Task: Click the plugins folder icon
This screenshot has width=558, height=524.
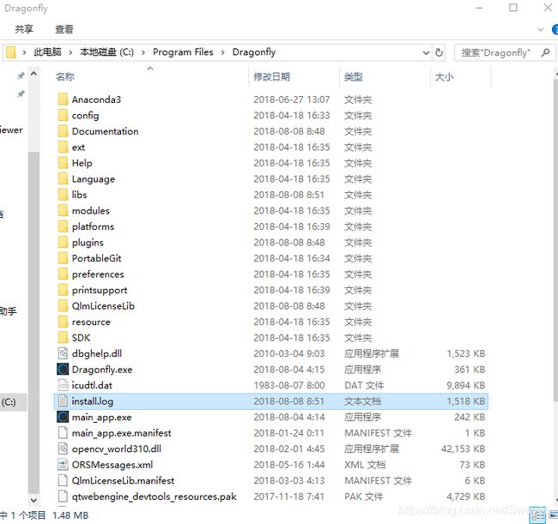Action: (x=63, y=243)
